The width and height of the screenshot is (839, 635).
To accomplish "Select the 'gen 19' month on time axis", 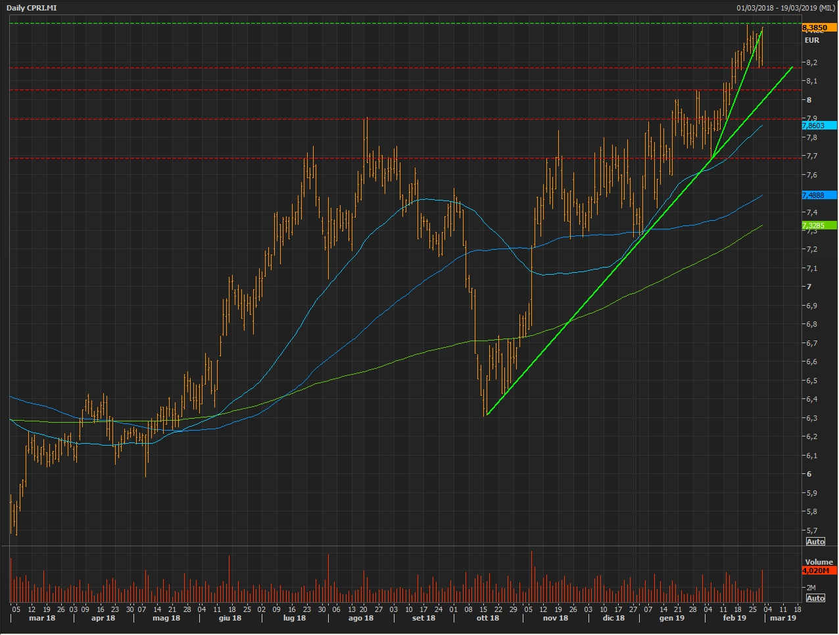I will [671, 619].
